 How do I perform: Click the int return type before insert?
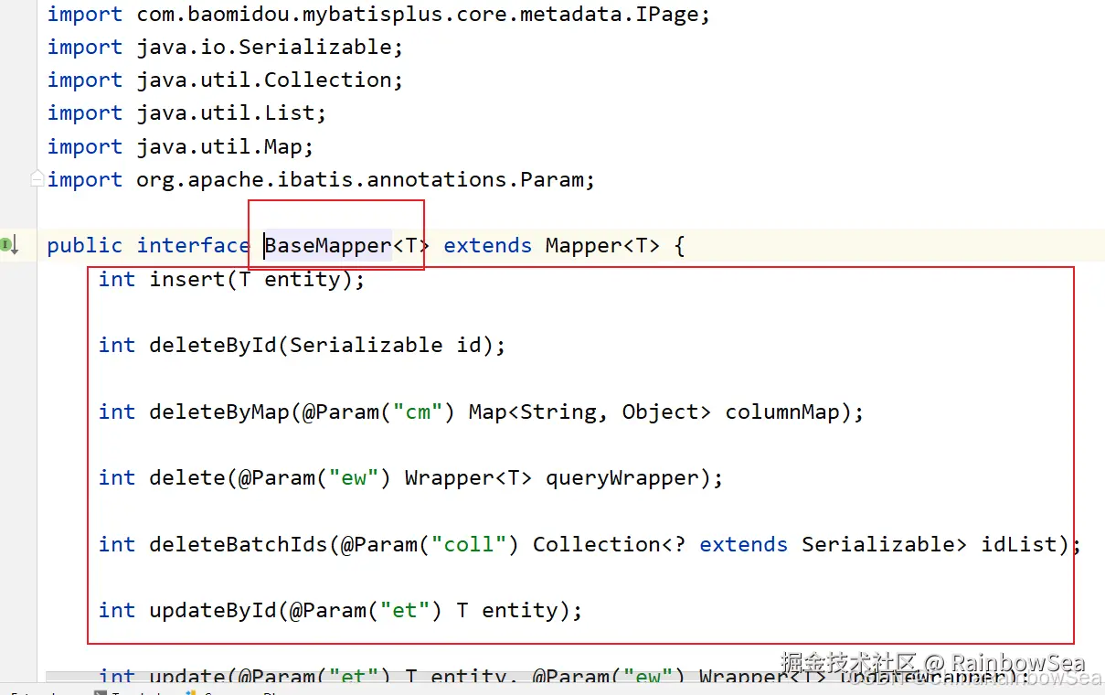[x=117, y=279]
